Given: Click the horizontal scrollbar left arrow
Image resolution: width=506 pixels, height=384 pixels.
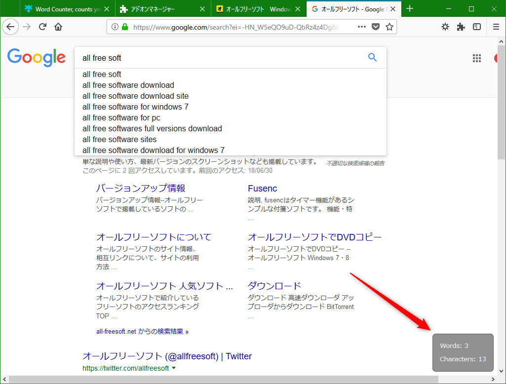Looking at the screenshot, I should point(4,379).
